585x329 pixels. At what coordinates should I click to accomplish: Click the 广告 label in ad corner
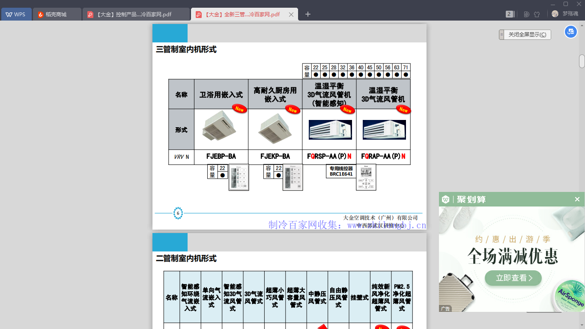445,308
